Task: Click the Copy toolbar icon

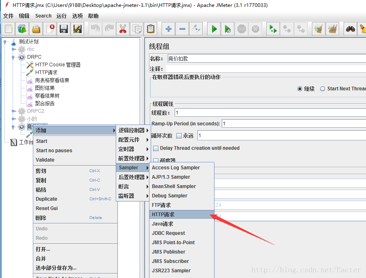Action: point(136,29)
